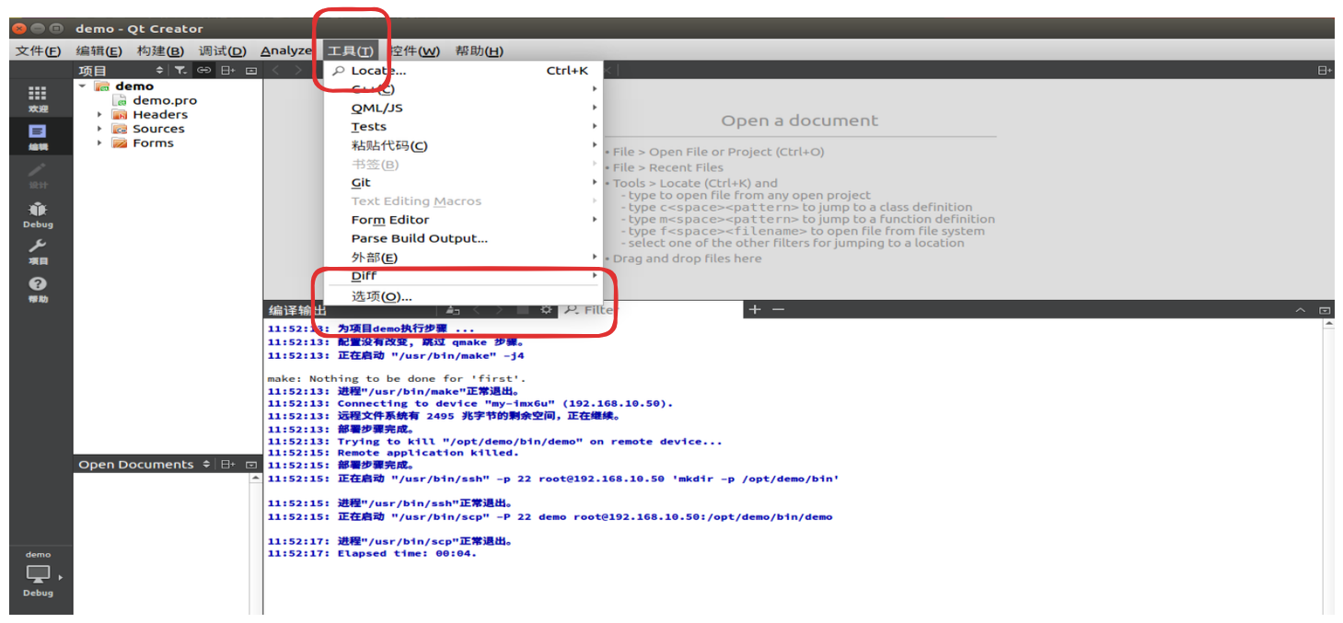Toggle the split editor view icon at top right
Viewport: 1343px width, 623px height.
point(1325,70)
